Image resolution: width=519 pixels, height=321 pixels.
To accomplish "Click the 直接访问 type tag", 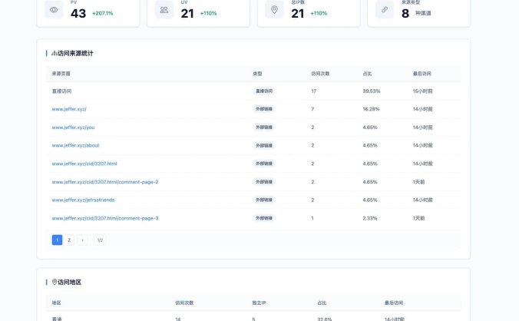I will [x=263, y=91].
